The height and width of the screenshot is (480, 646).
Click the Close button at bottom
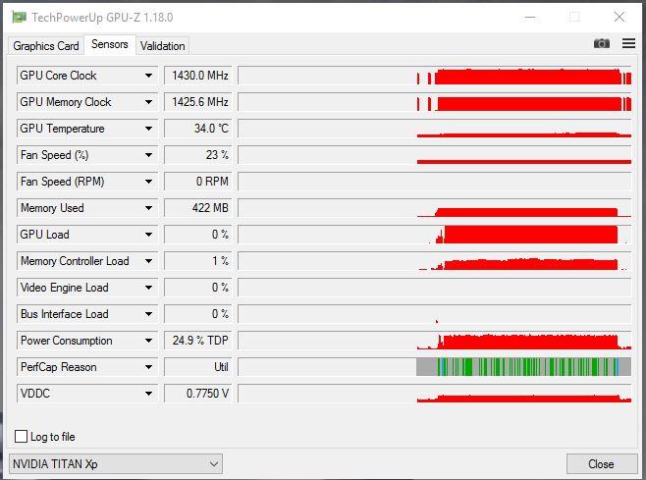click(602, 464)
